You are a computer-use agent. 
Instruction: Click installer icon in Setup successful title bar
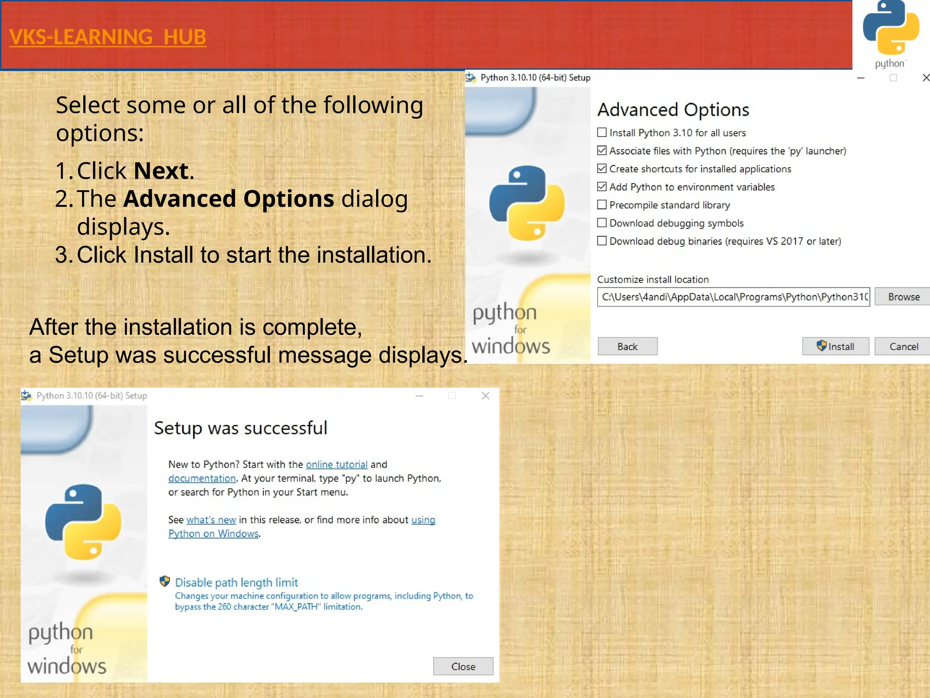(x=26, y=395)
